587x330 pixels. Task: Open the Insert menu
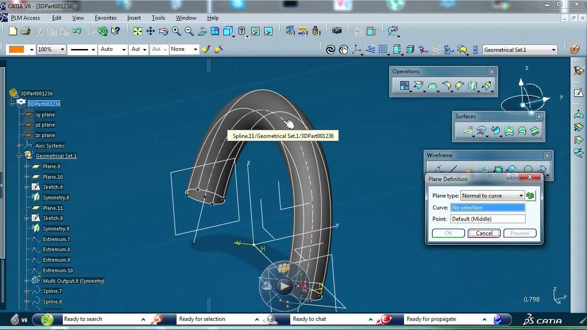click(134, 18)
